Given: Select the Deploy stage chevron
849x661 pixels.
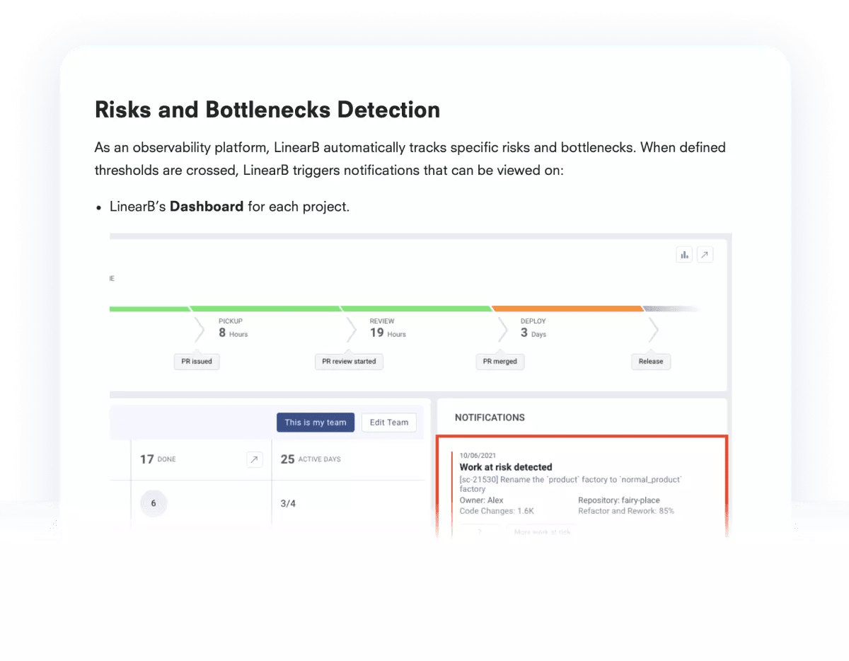Looking at the screenshot, I should pyautogui.click(x=503, y=330).
